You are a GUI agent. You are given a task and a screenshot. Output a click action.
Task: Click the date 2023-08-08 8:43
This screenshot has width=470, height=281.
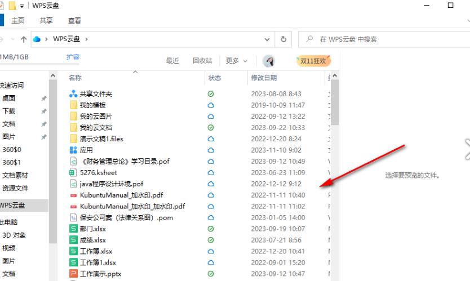[276, 94]
